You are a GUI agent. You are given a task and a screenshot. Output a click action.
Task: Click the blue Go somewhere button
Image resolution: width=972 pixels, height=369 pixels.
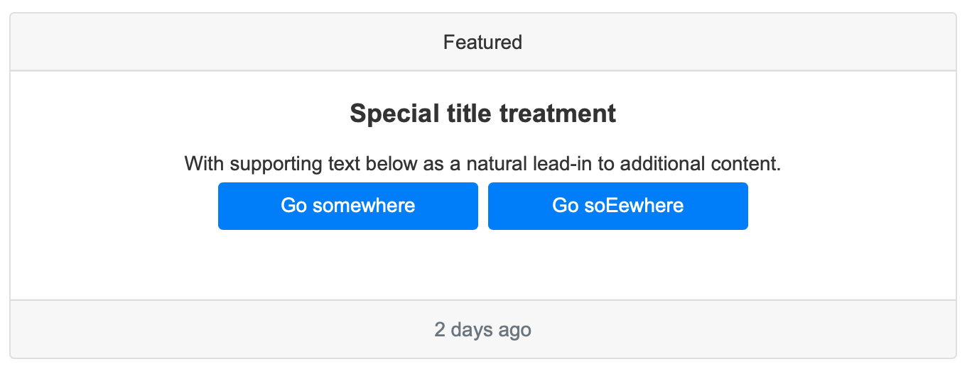tap(347, 206)
